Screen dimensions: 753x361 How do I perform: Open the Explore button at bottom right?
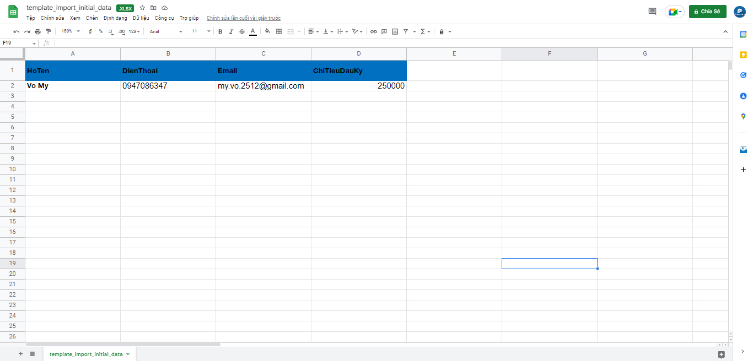pyautogui.click(x=721, y=354)
